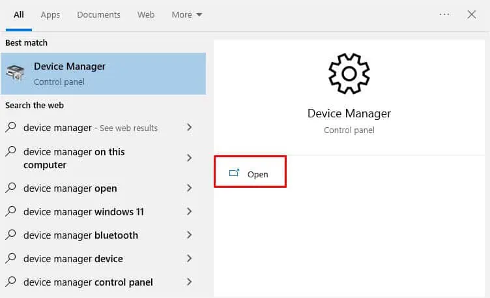The width and height of the screenshot is (490, 298).
Task: Click 'Control panel' subtitle in preview pane
Action: pos(349,130)
